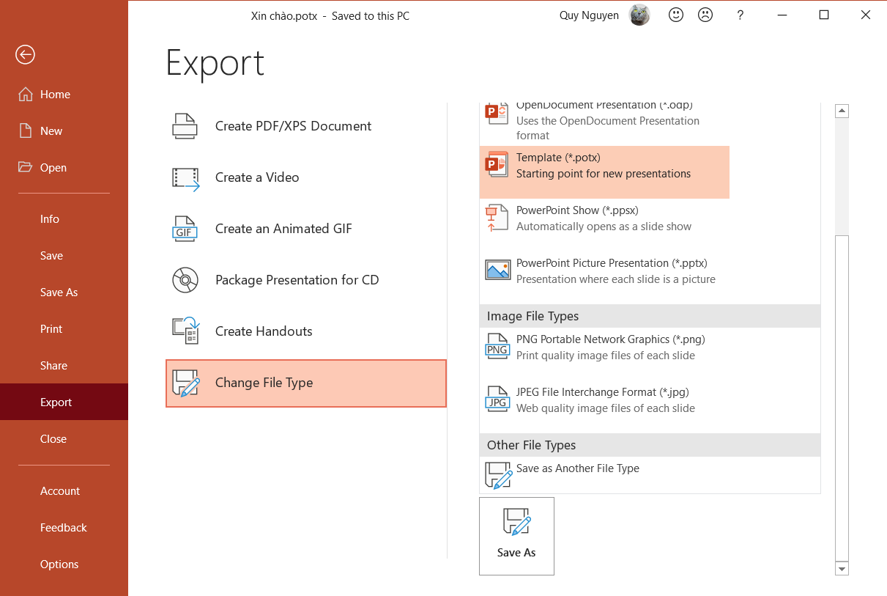The image size is (887, 596).
Task: Select Create PDF/XPS Document option
Action: pyautogui.click(x=306, y=126)
